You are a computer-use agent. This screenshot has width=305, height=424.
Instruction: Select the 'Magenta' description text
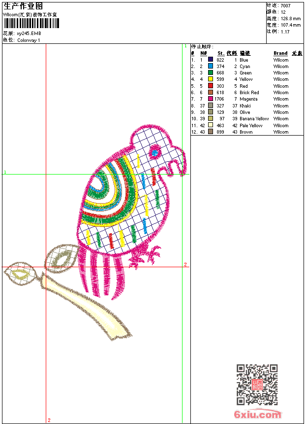coord(248,99)
